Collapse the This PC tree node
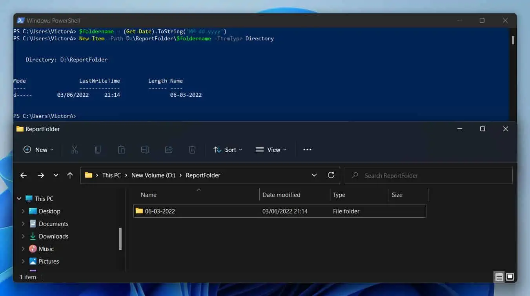Viewport: 530px width, 296px height. click(19, 199)
